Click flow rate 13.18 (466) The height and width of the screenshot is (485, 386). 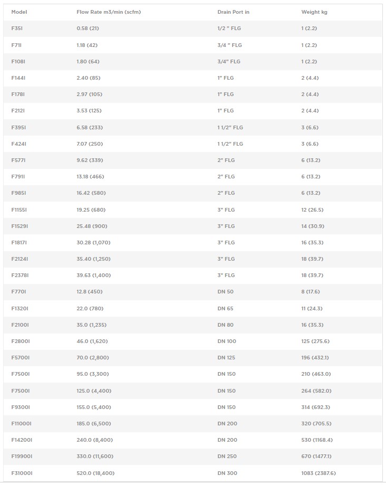pyautogui.click(x=90, y=177)
